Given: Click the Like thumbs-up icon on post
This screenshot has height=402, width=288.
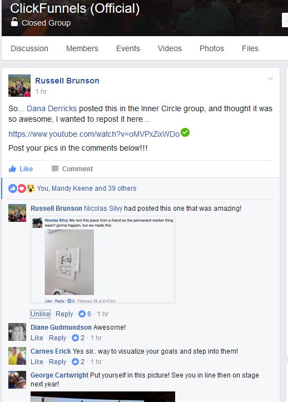Looking at the screenshot, I should point(12,168).
